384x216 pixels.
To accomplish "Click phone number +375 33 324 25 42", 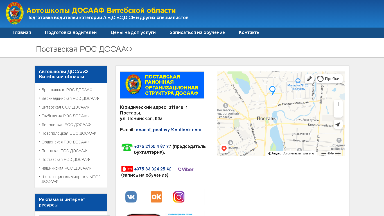I will (153, 169).
